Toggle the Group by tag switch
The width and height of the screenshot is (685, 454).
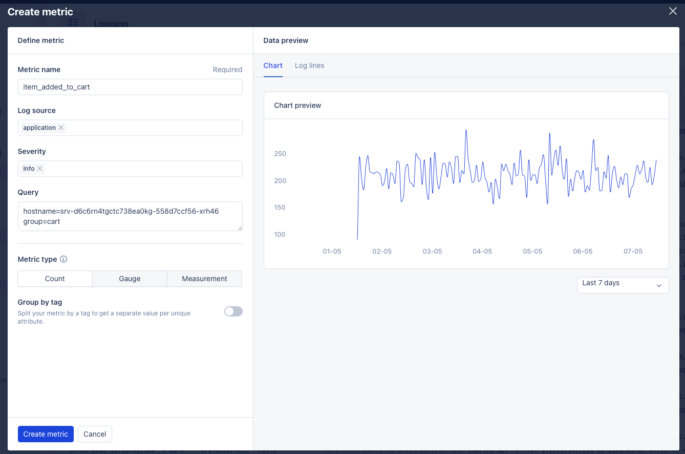pyautogui.click(x=233, y=311)
